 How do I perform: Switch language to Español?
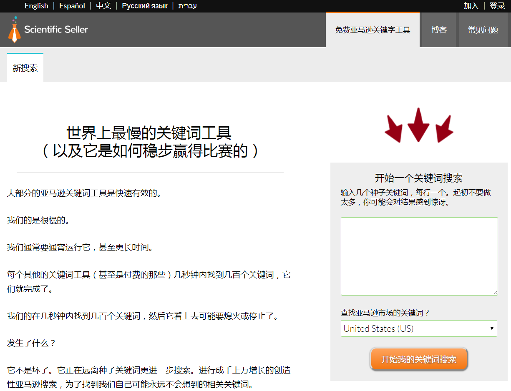(72, 6)
